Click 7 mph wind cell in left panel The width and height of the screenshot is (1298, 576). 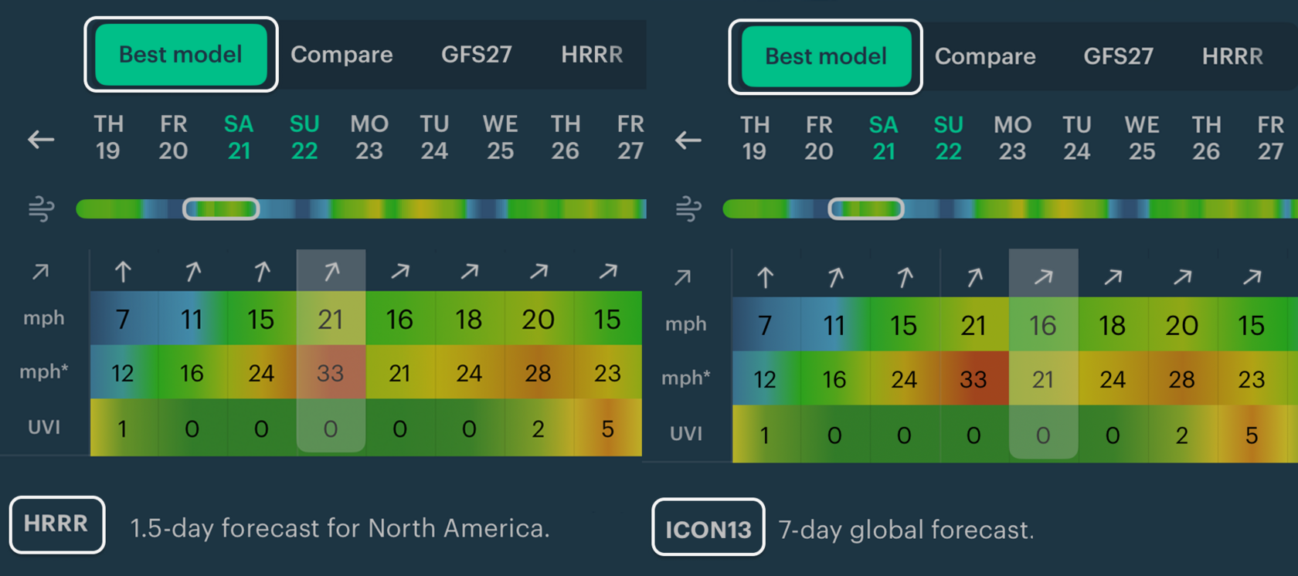click(x=123, y=319)
